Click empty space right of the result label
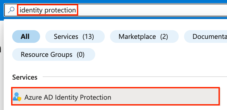227x110 pixels. [x=164, y=97]
